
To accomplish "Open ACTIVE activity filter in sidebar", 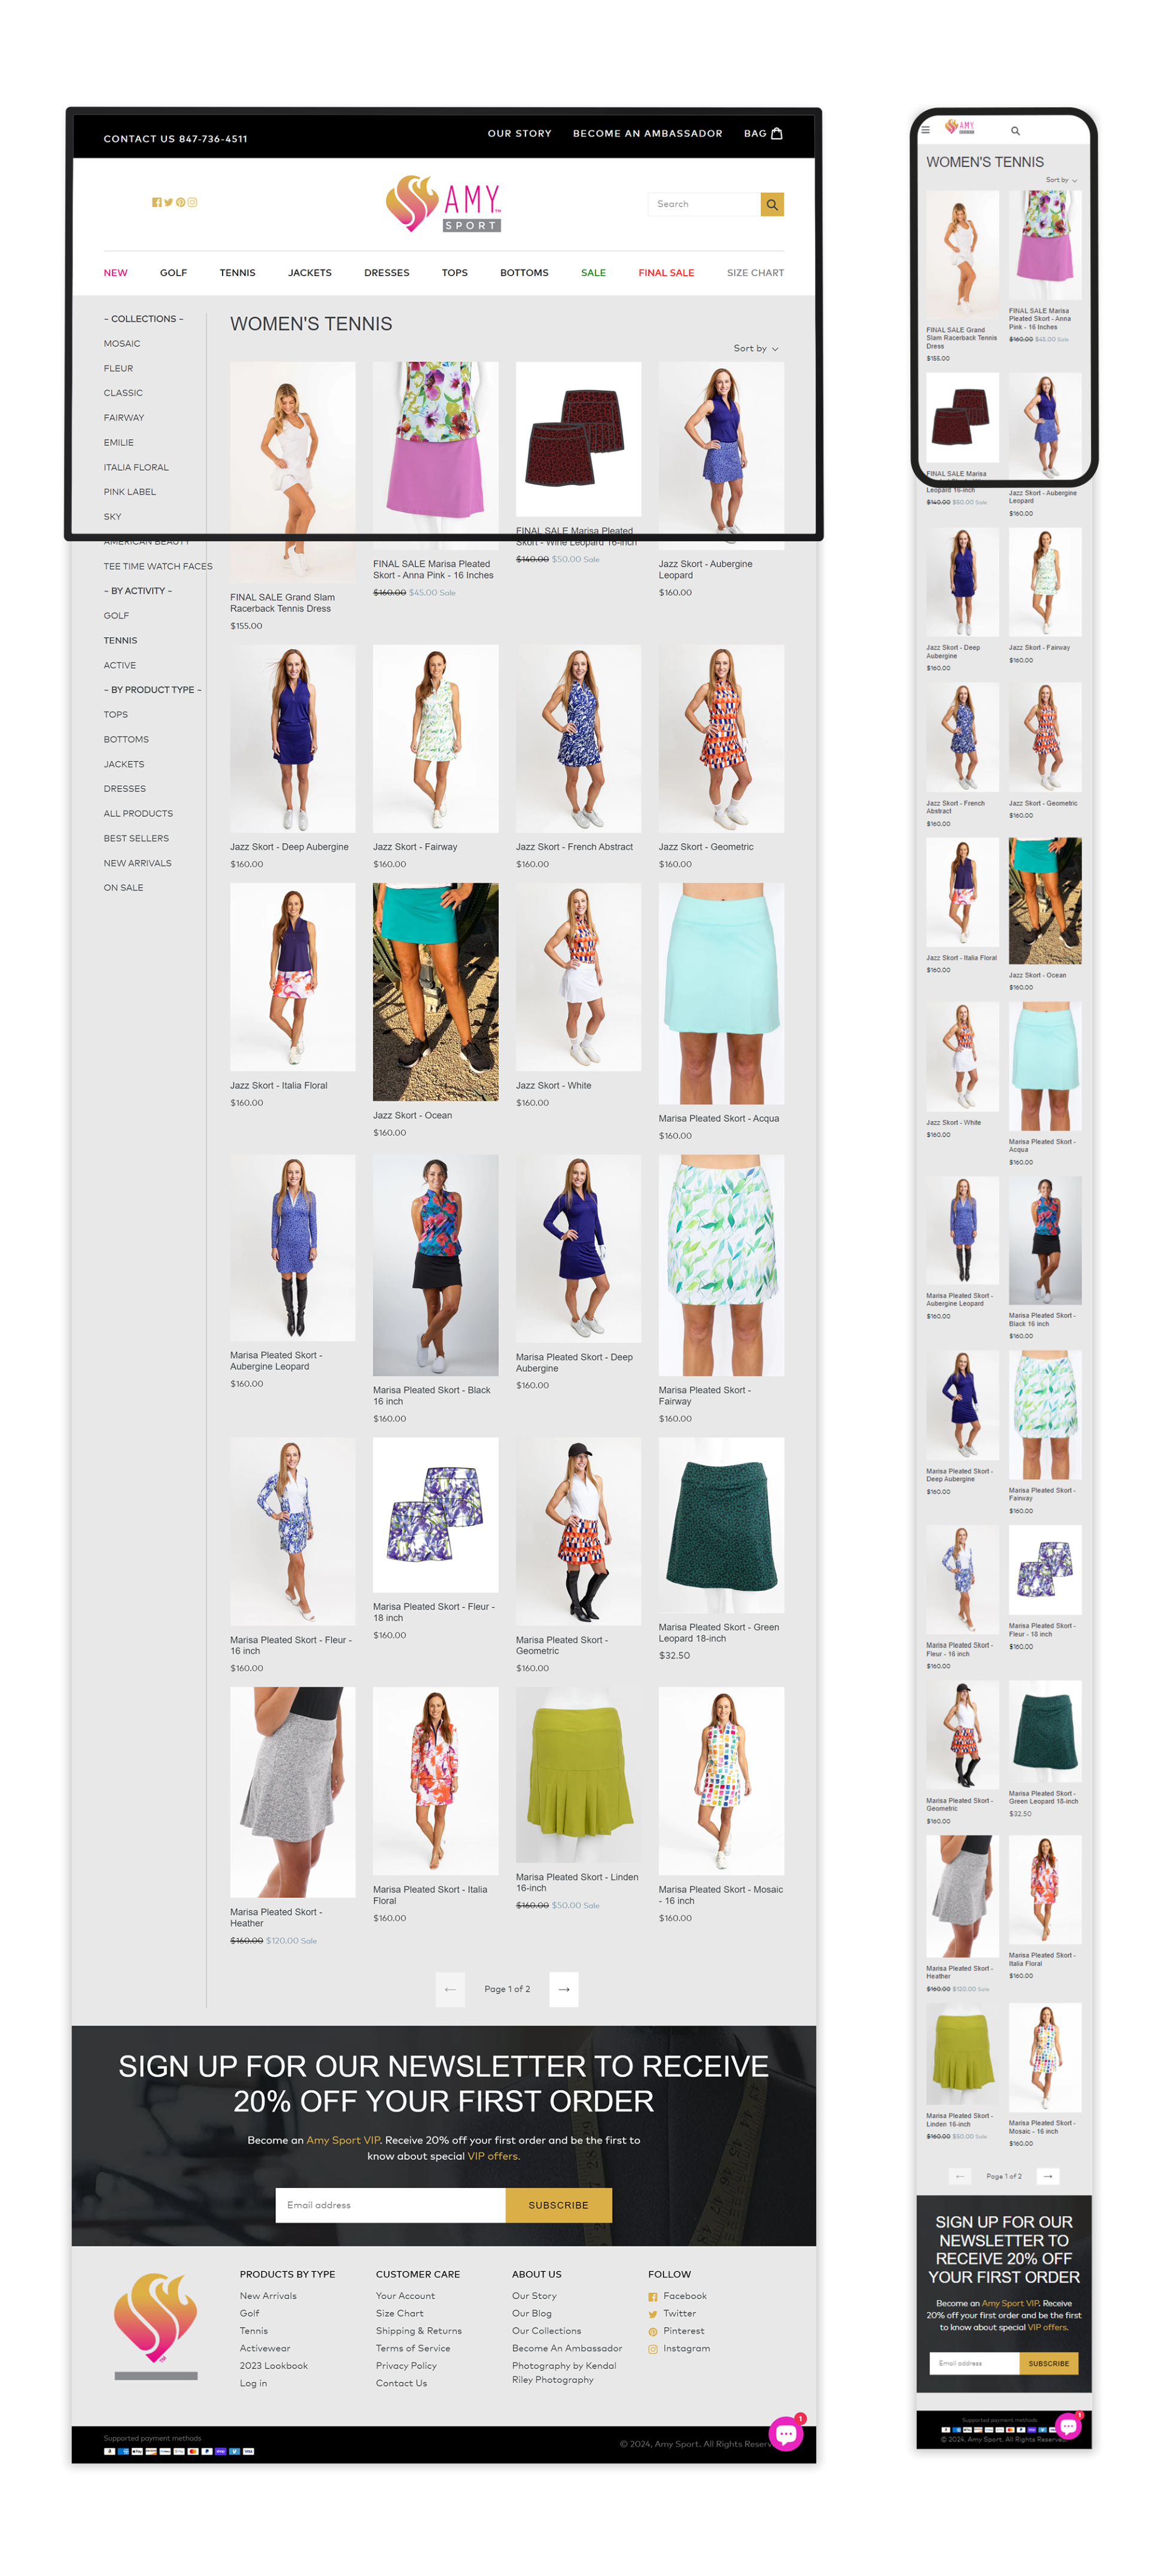I will [x=119, y=665].
